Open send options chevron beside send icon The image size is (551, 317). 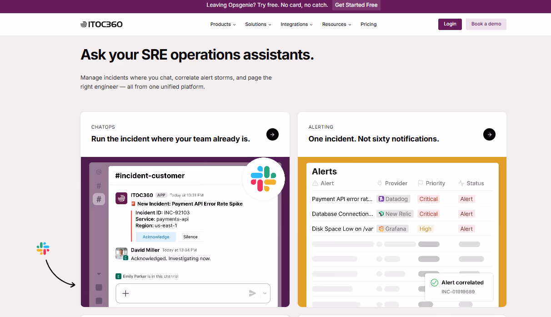[x=265, y=293]
